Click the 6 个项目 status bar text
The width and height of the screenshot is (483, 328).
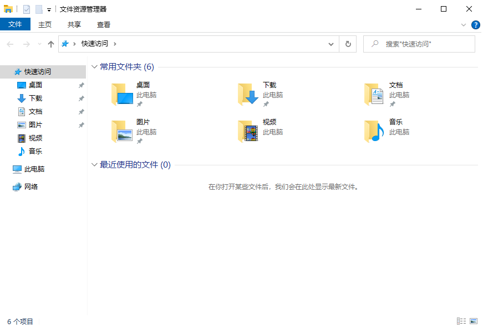[20, 321]
